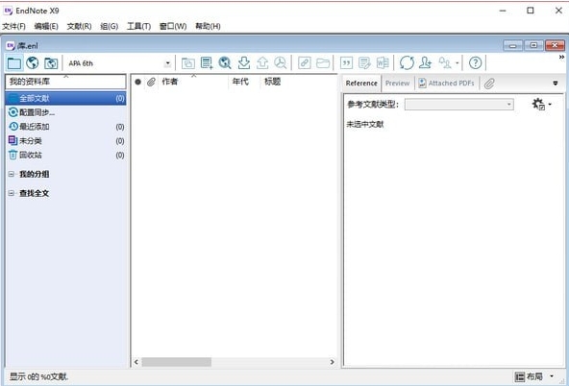569x386 pixels.
Task: Open the Activity Feed dropdown arrow
Action: click(458, 63)
